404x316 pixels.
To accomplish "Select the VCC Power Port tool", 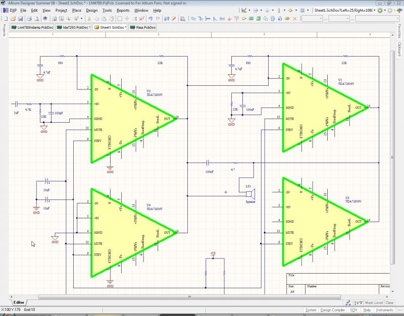I will coord(236,19).
